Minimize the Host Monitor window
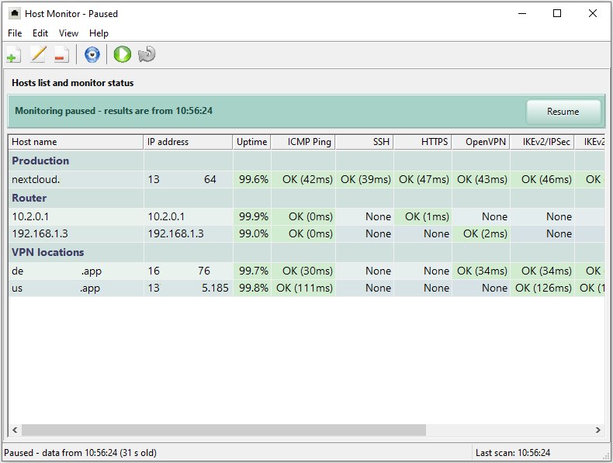The image size is (613, 463). pyautogui.click(x=522, y=13)
